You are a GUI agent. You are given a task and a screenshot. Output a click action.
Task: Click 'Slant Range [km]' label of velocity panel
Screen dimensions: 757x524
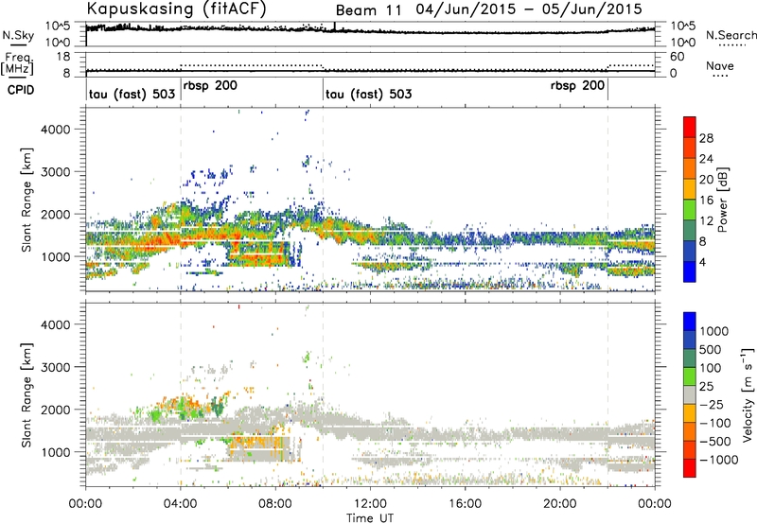27,394
